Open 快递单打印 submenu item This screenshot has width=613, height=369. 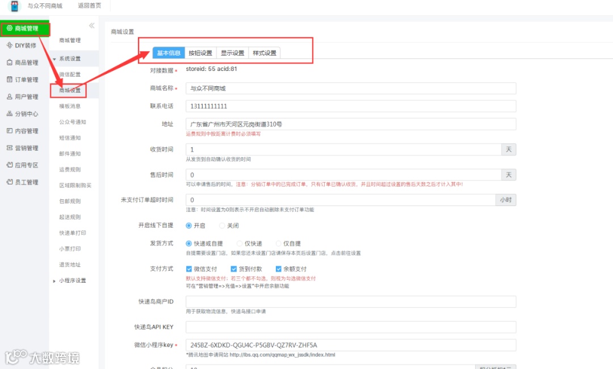click(x=73, y=233)
